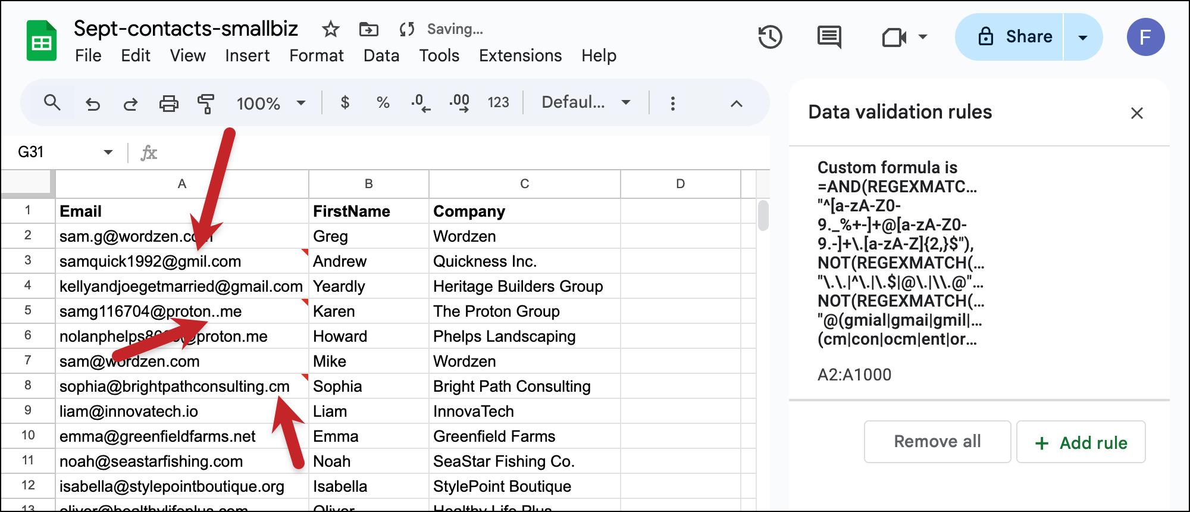Screen dimensions: 1190x512
Task: Start a video call with camera icon
Action: pos(894,38)
